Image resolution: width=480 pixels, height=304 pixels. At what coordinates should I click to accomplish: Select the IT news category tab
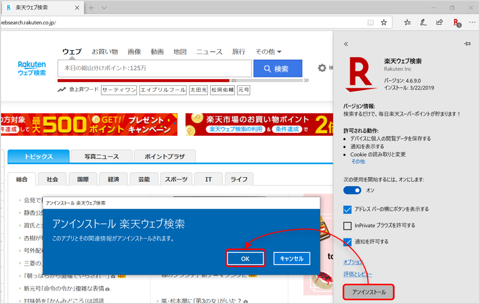(x=208, y=179)
